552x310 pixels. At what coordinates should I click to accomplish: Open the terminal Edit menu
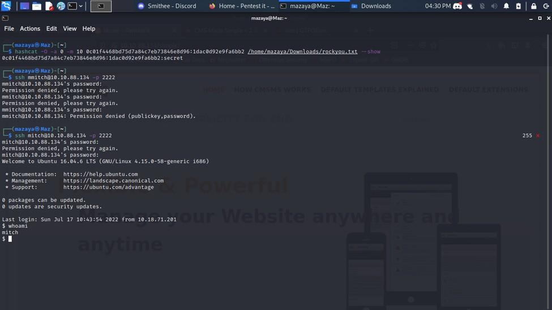(x=52, y=29)
